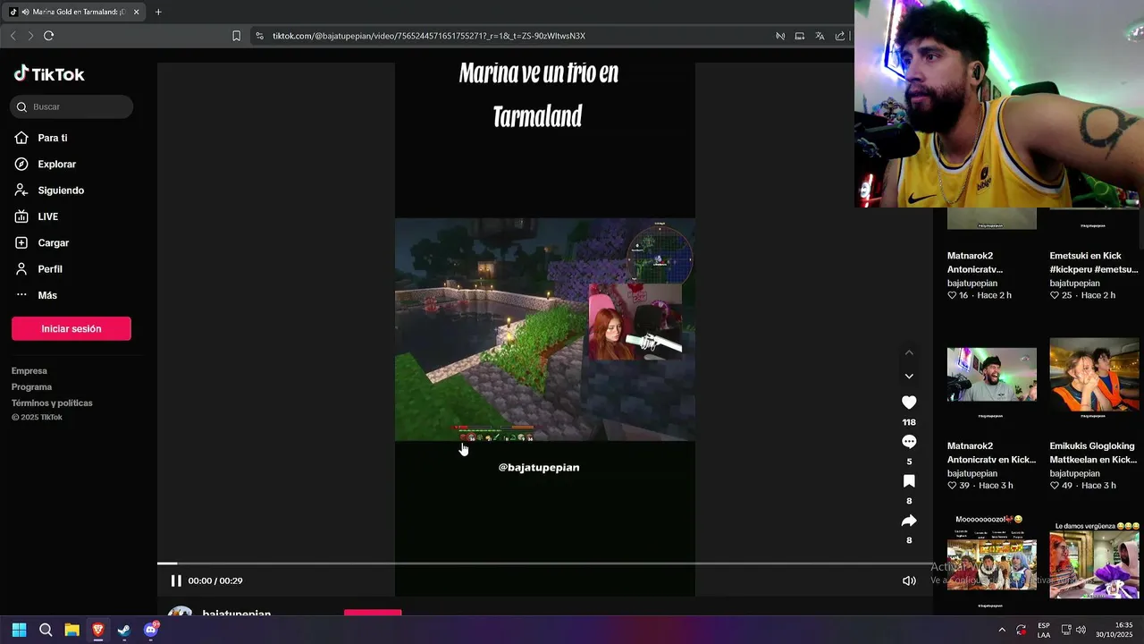
Task: Click the cast/screen icon in address bar
Action: pos(800,36)
